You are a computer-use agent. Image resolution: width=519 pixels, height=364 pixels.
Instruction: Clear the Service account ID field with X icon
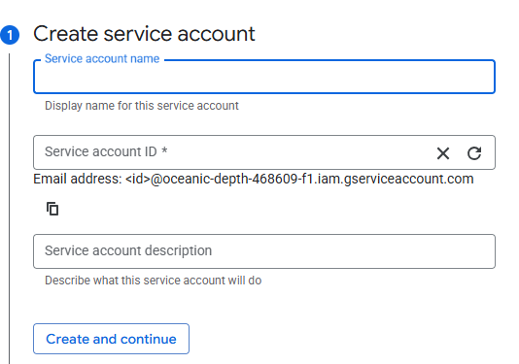coord(443,153)
